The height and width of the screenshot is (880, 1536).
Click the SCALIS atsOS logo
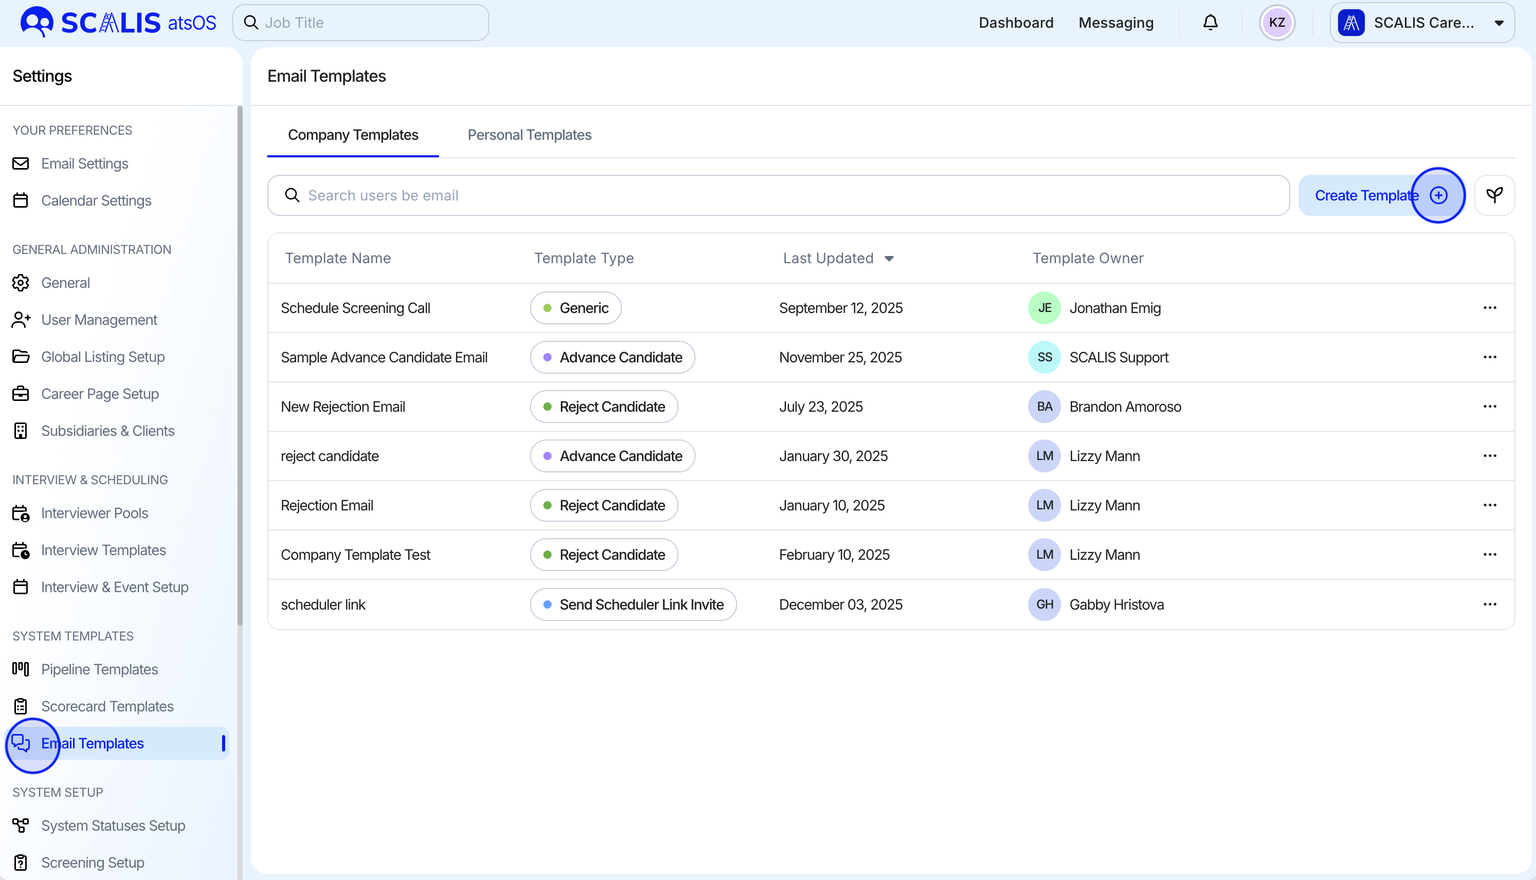(118, 23)
